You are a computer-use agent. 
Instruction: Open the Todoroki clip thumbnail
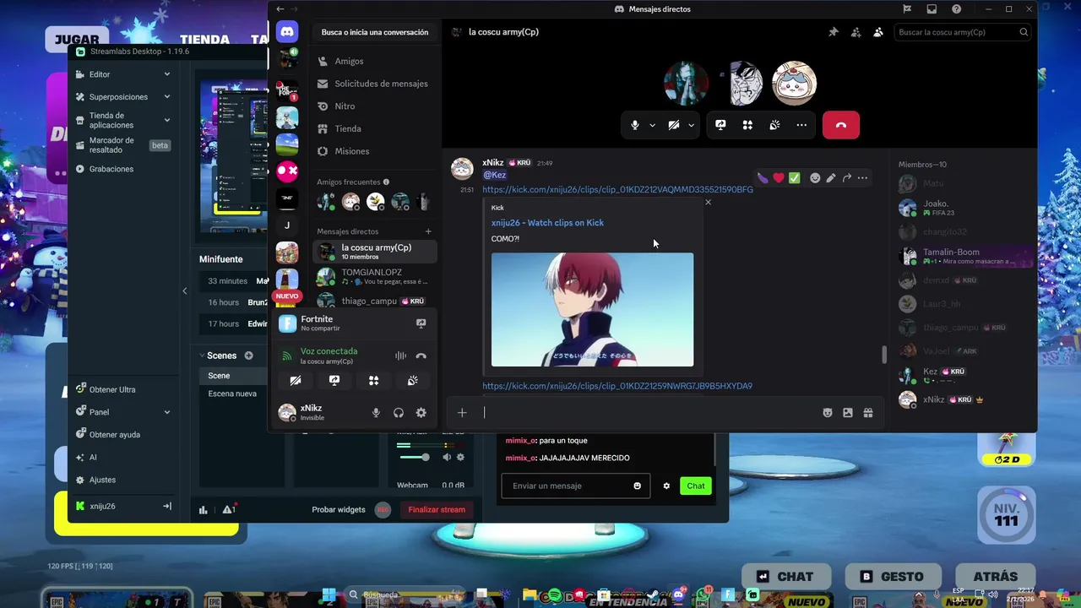click(x=592, y=310)
